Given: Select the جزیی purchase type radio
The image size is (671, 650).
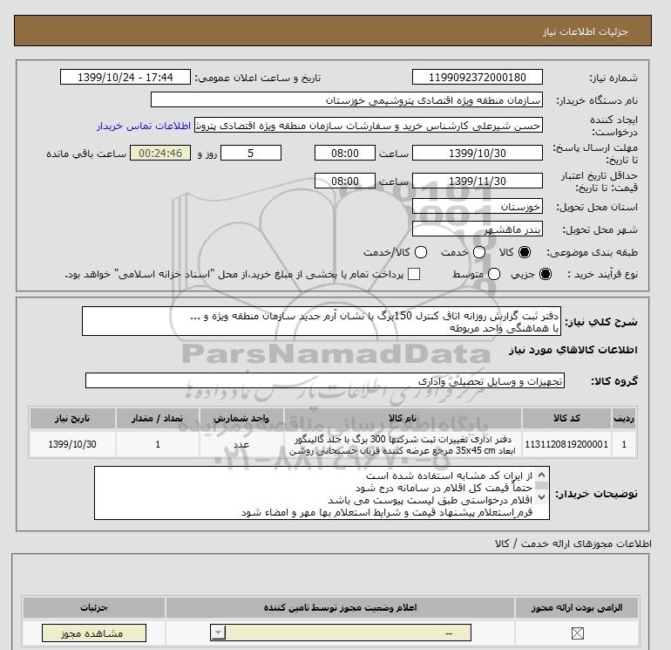Looking at the screenshot, I should pyautogui.click(x=546, y=274).
